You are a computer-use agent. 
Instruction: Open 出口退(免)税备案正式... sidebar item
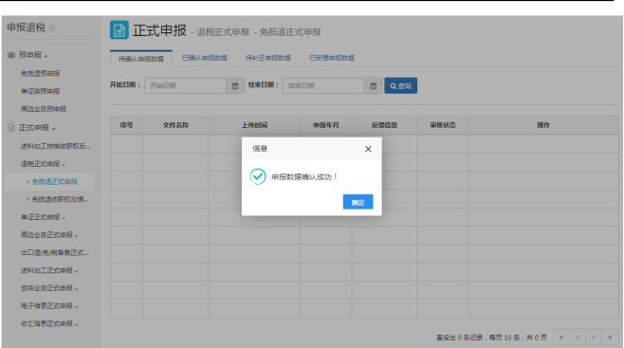pyautogui.click(x=54, y=252)
